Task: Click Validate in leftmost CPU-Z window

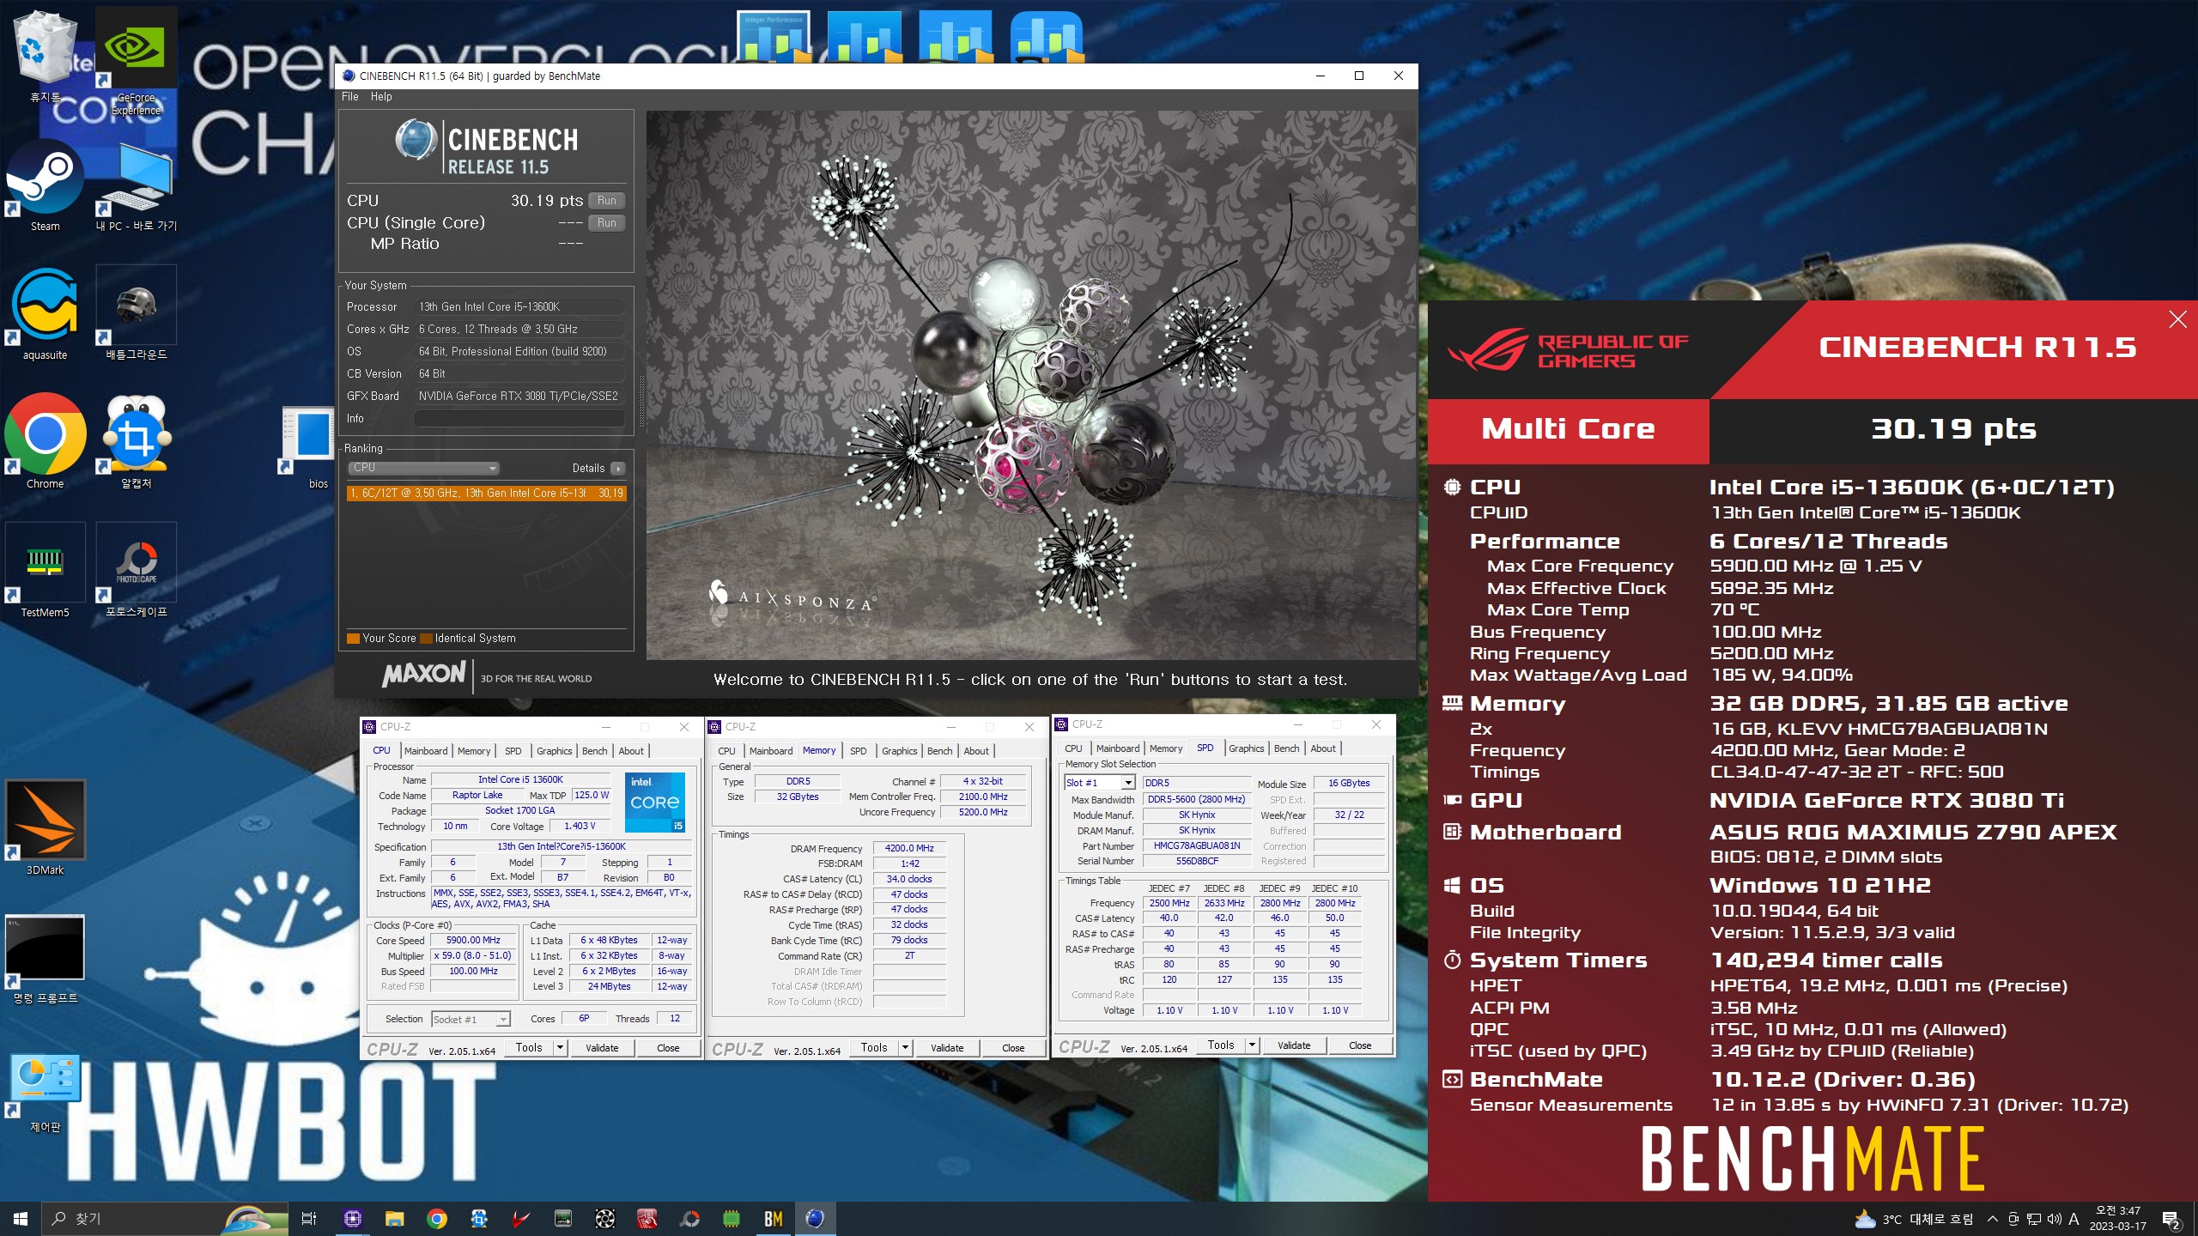Action: [601, 1047]
